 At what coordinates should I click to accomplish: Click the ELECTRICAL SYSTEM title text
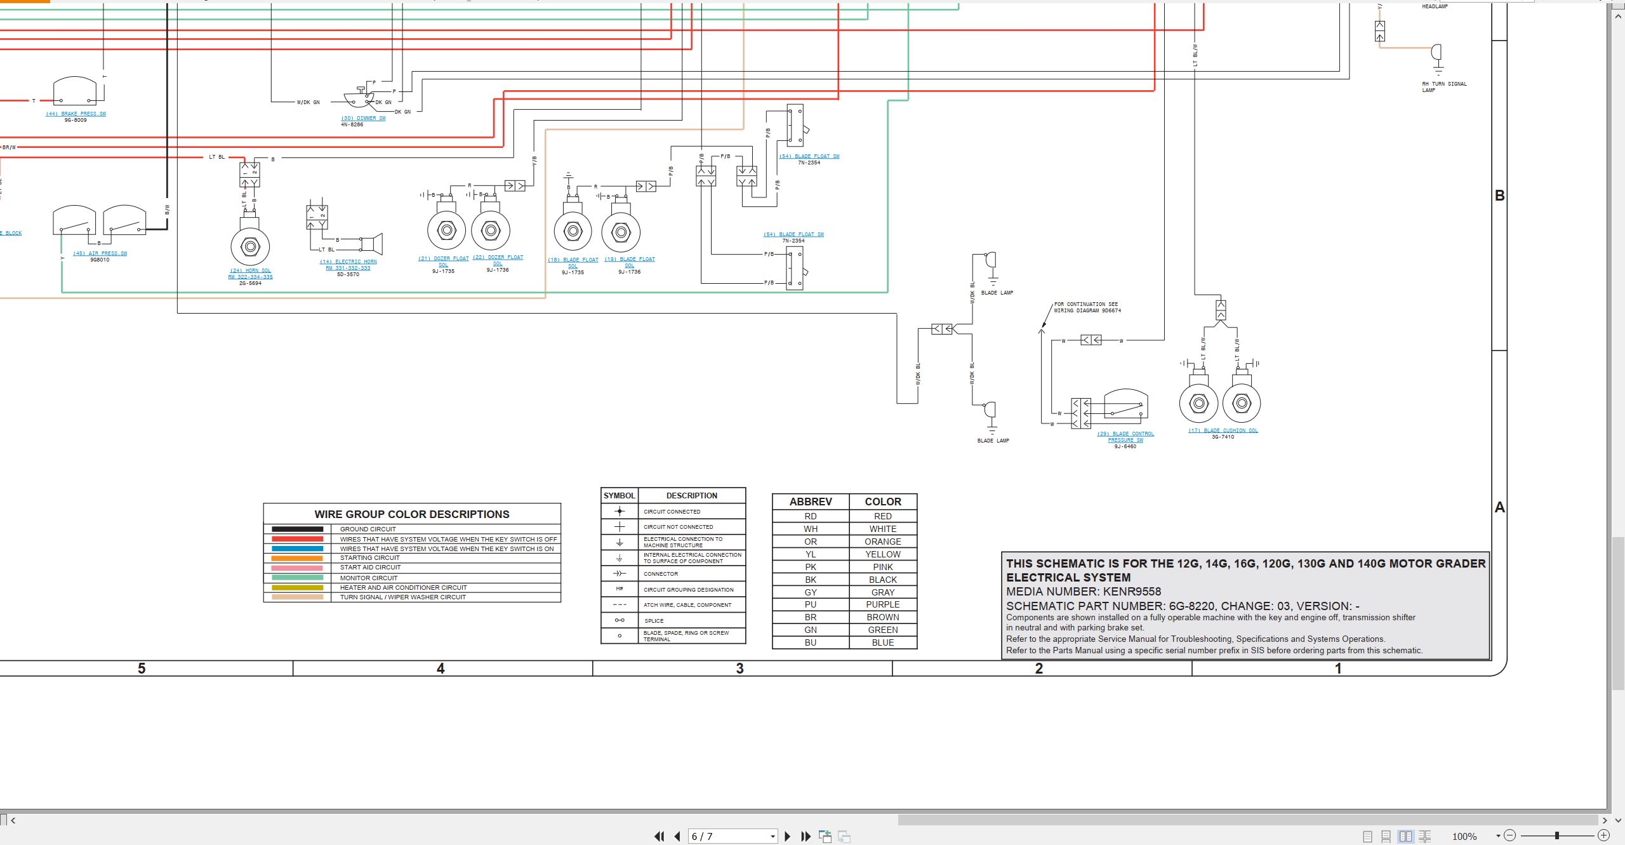tap(1068, 578)
